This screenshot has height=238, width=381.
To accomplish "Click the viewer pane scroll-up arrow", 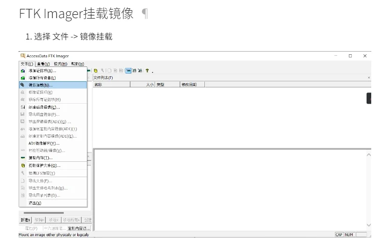I will click(368, 155).
